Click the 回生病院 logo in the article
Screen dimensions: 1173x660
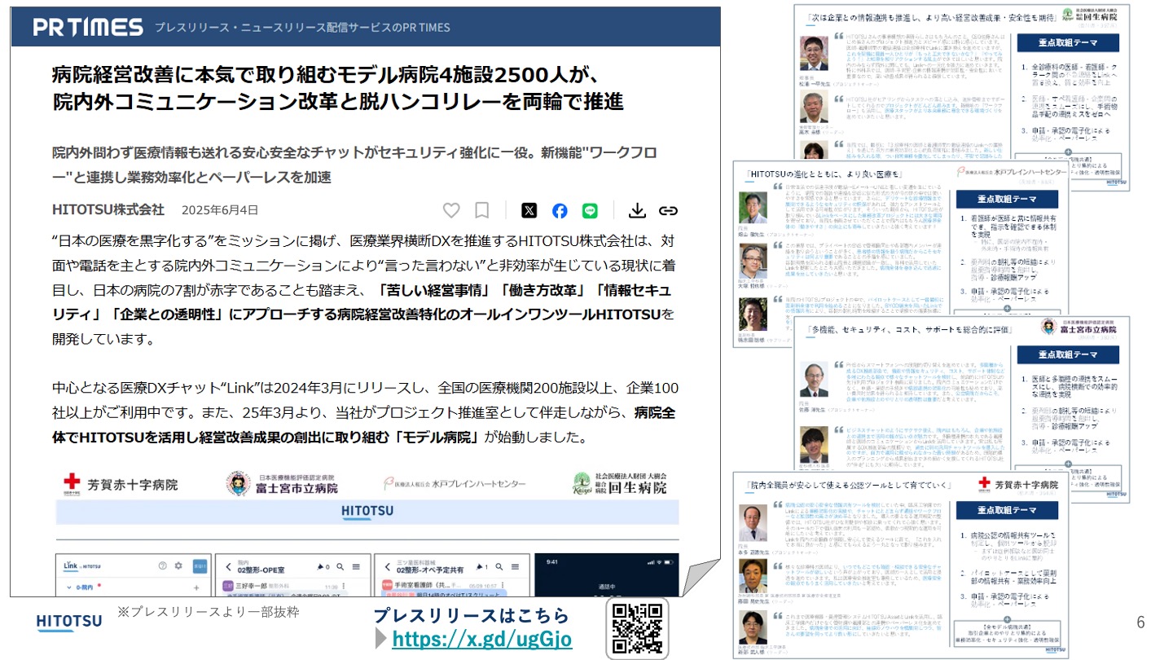coord(619,483)
